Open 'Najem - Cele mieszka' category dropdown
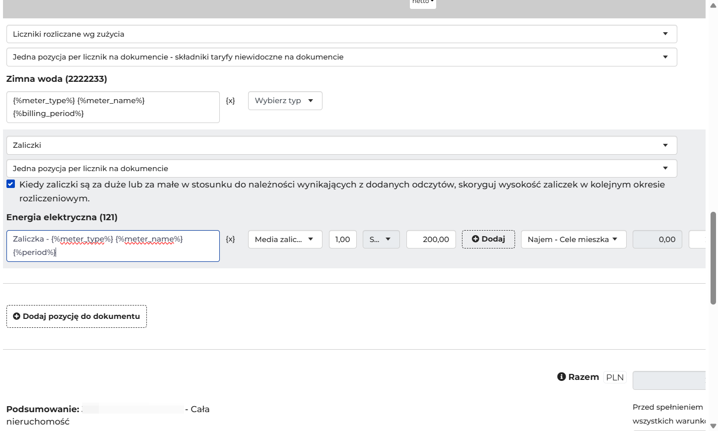Image resolution: width=718 pixels, height=431 pixels. pos(574,239)
